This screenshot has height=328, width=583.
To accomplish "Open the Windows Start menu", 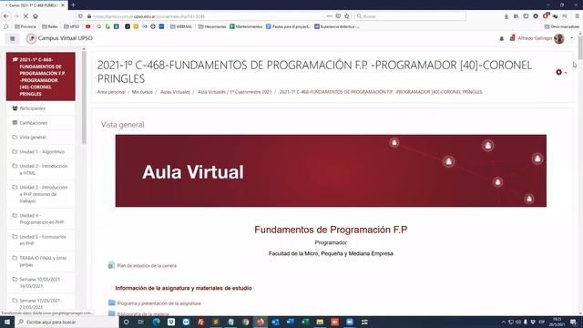I will tap(7, 322).
